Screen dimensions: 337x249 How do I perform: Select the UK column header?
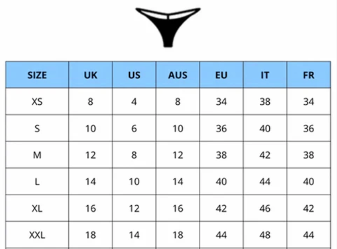[91, 75]
